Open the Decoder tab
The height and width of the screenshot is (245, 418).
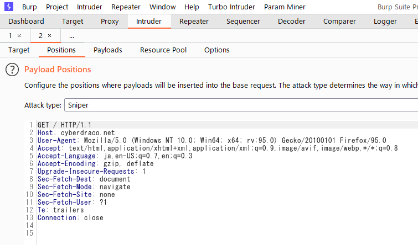click(x=291, y=22)
